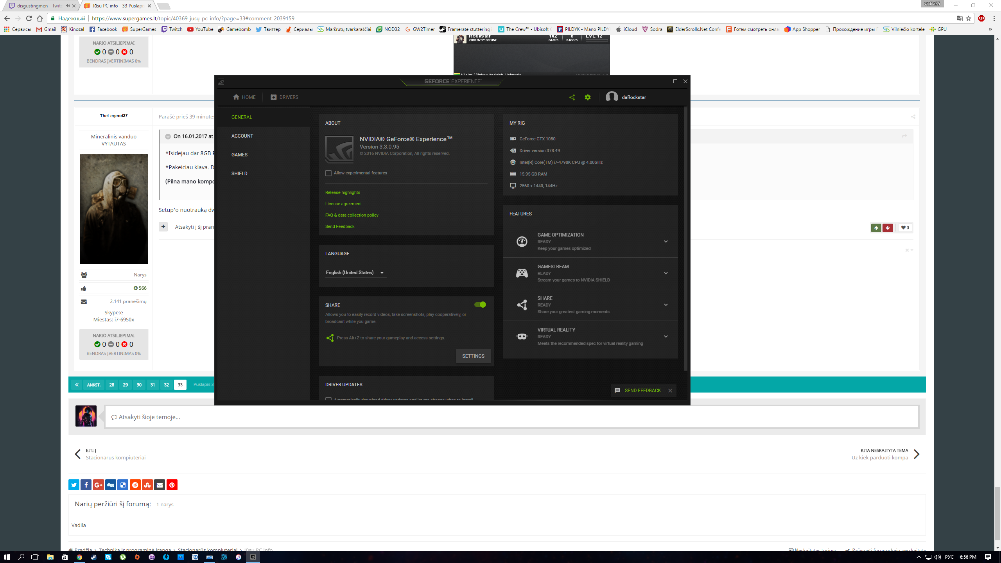Open Origin from the Windows taskbar
Image resolution: width=1001 pixels, height=563 pixels.
pos(137,557)
